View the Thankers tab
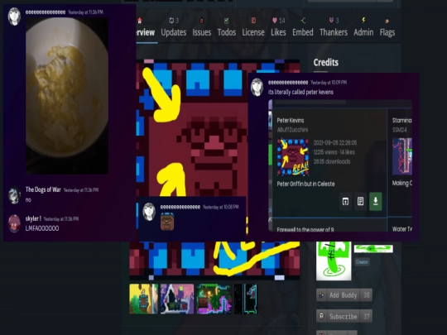This screenshot has height=335, width=447. 334,27
